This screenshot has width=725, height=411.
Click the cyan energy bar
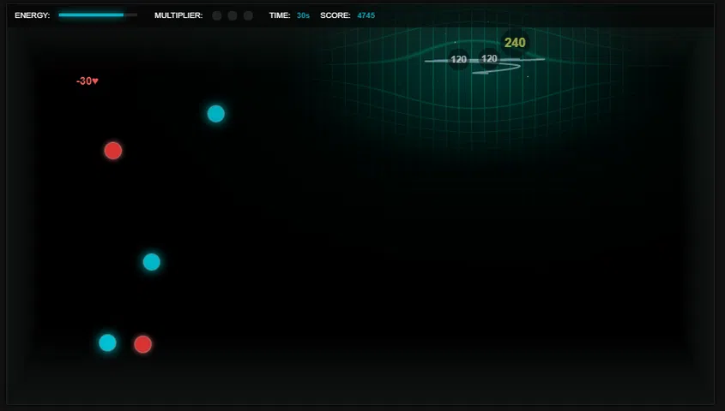pos(91,15)
